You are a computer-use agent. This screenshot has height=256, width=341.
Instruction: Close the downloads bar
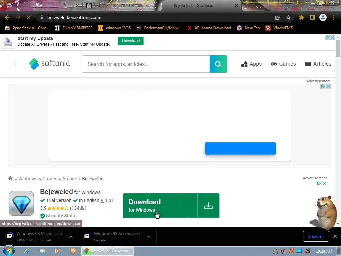coord(335,236)
